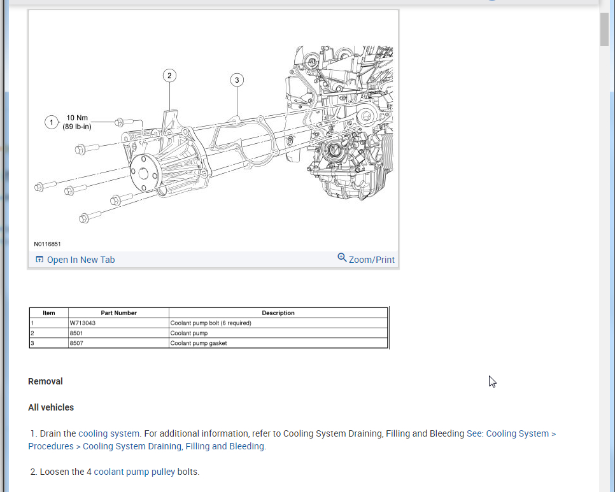Click the Removal heading
The image size is (615, 492).
tap(45, 381)
